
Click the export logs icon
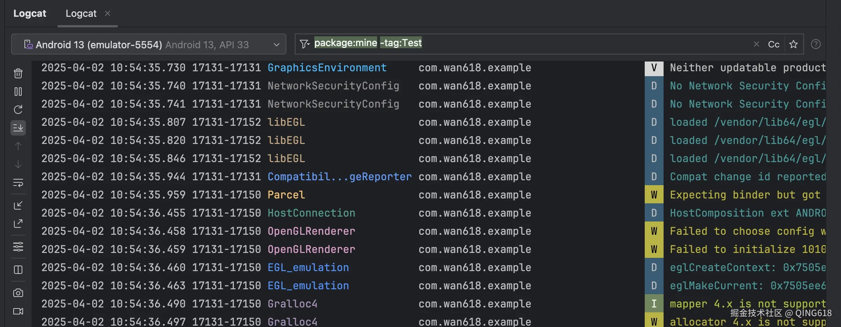(x=18, y=224)
